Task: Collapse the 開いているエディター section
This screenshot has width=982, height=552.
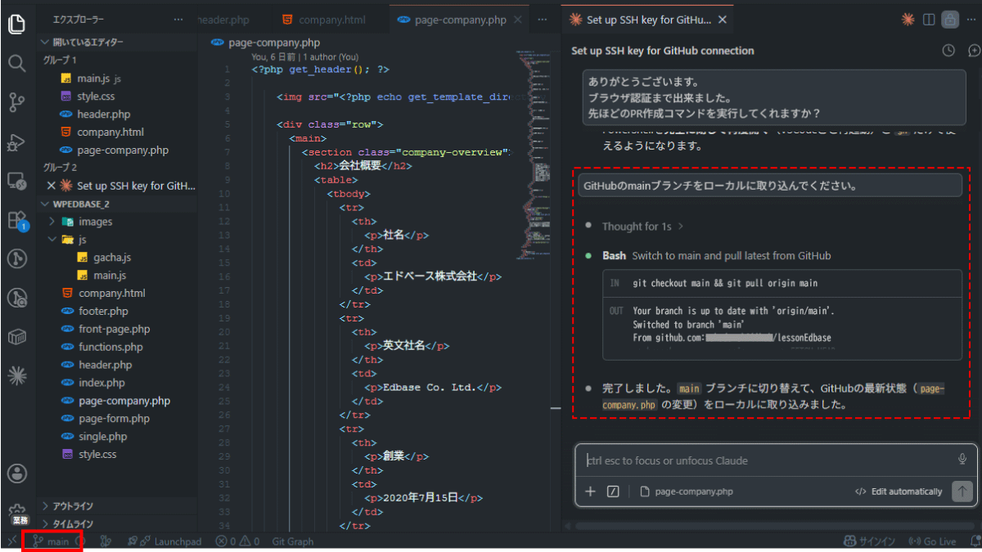Action: 117,42
